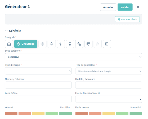Click the Générale section heading text
Image resolution: width=148 pixels, height=119 pixels.
(x=15, y=31)
